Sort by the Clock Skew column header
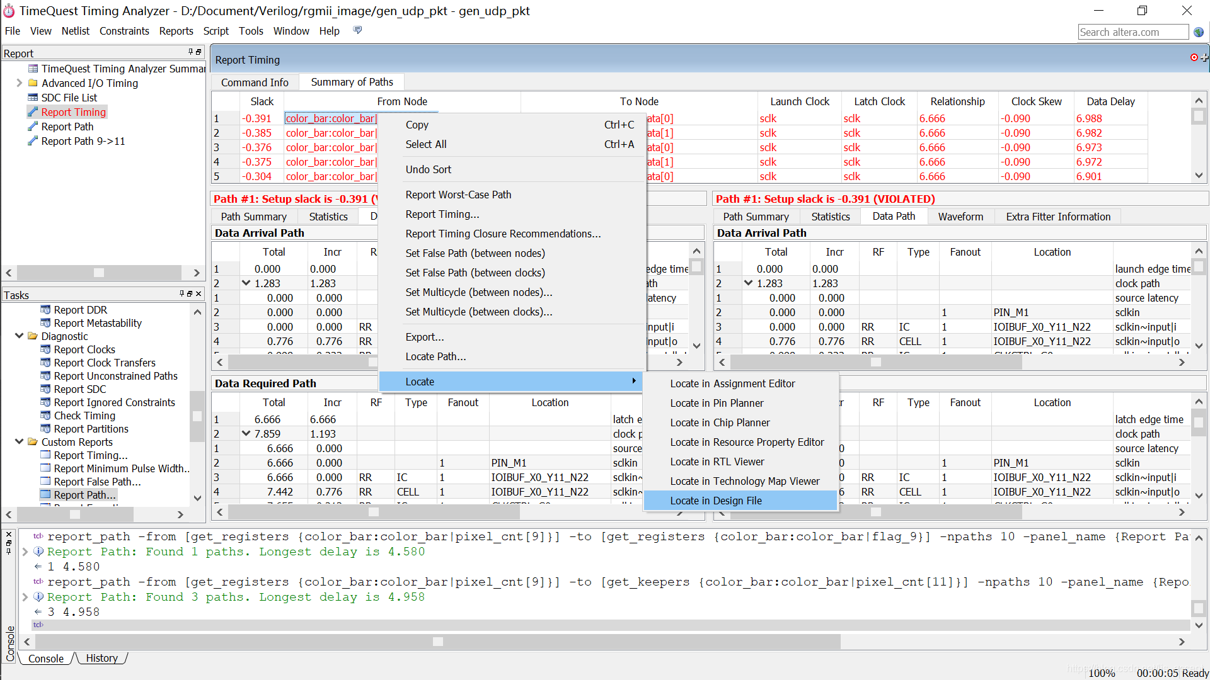The height and width of the screenshot is (680, 1210). [1036, 101]
